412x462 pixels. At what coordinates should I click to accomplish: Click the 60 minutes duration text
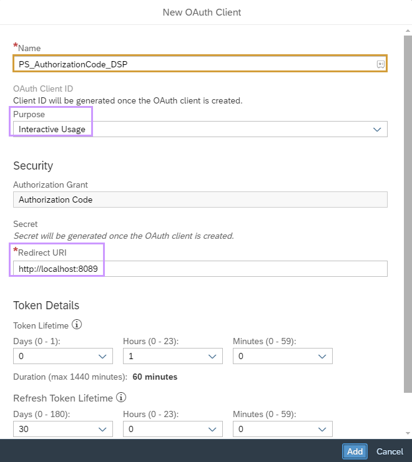click(155, 377)
